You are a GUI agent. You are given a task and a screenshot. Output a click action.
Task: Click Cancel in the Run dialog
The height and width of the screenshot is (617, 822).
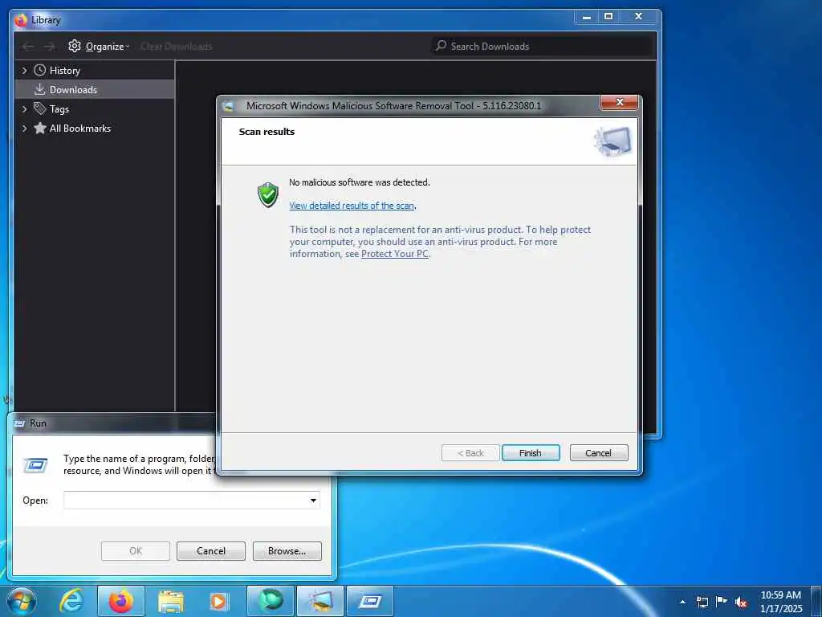pos(211,551)
